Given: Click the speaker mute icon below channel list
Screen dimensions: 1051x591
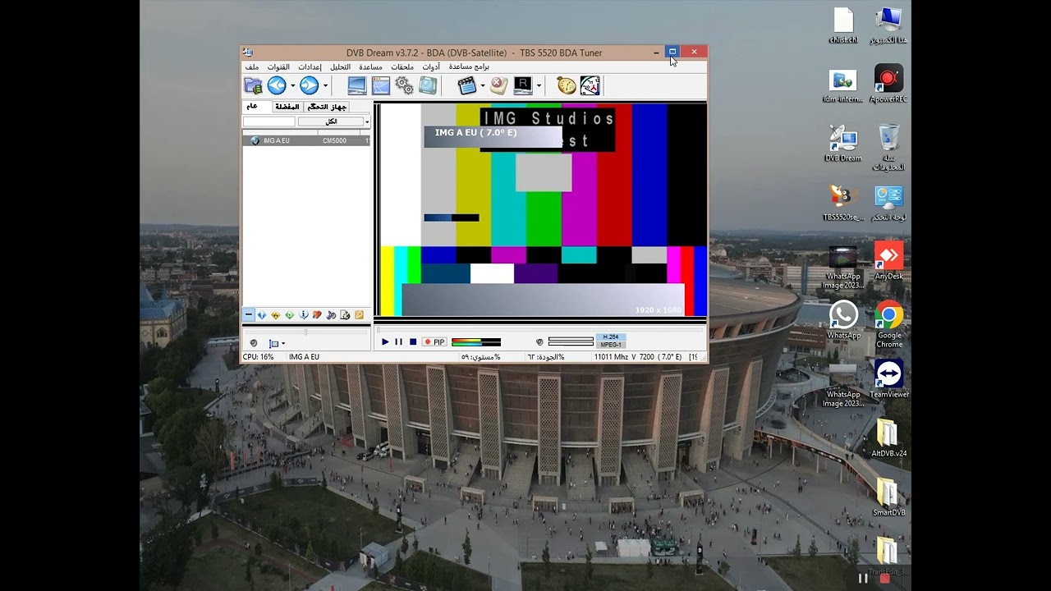Looking at the screenshot, I should [x=254, y=343].
